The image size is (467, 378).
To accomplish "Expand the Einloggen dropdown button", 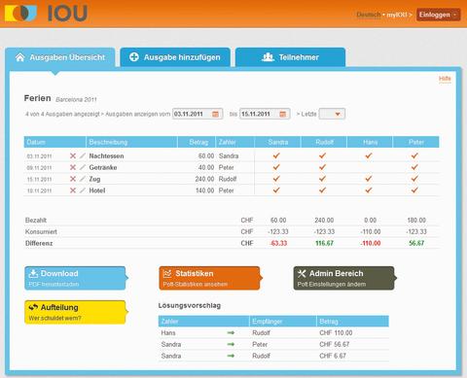I will [x=439, y=15].
